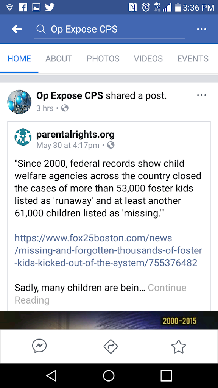
Task: Tap the back arrow in header
Action: 17,29
